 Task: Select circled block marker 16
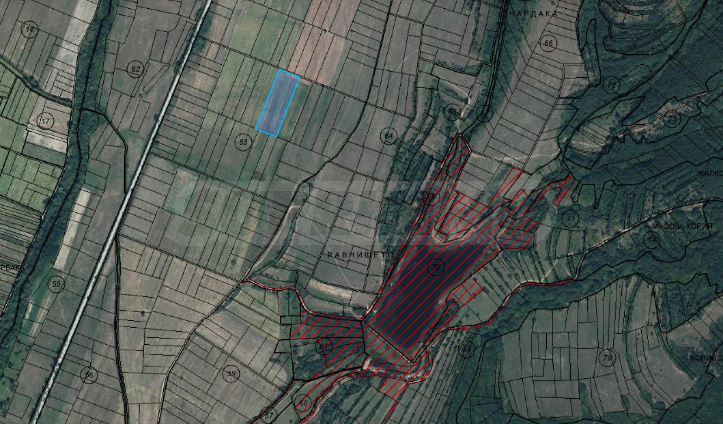tap(30, 30)
